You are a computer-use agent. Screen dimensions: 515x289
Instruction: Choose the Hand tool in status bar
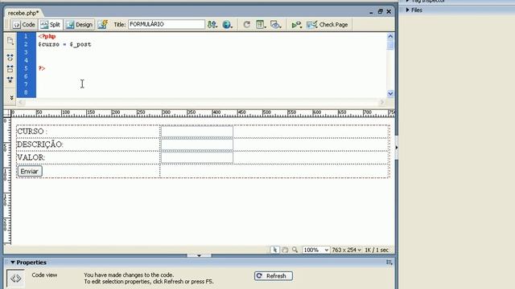[285, 250]
